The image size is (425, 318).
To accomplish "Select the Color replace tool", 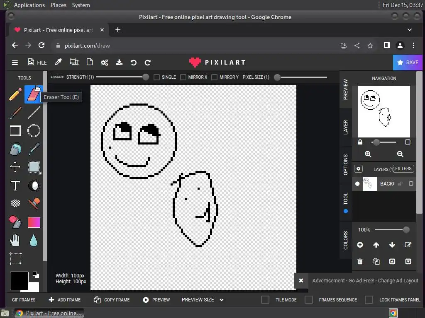I will click(x=15, y=222).
